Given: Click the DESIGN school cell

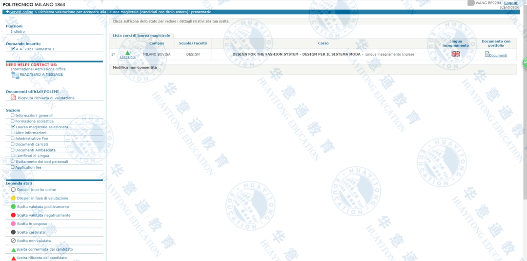Looking at the screenshot, I should pos(193,54).
